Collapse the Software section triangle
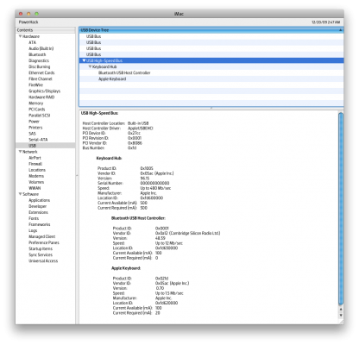This screenshot has height=345, width=359. [x=20, y=194]
